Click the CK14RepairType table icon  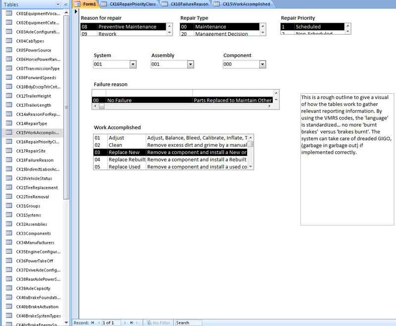pos(9,123)
